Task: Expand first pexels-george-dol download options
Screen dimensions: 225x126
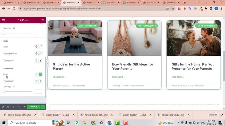Action: click(x=35, y=115)
